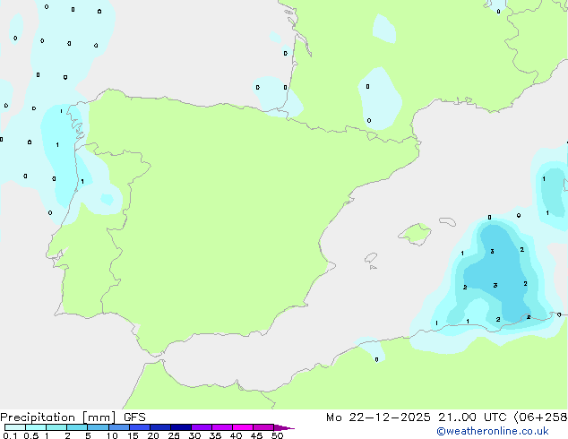This screenshot has width=568, height=439.
Task: Click the 0.5–1 mm legend color swatch
Action: pyautogui.click(x=36, y=427)
